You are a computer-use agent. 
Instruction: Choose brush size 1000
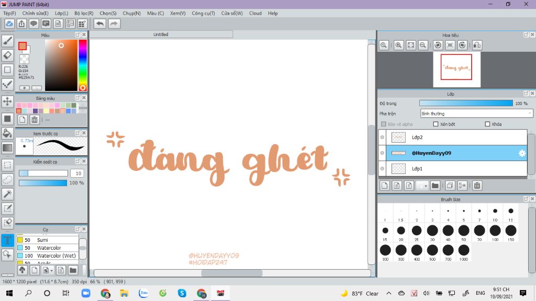464,252
